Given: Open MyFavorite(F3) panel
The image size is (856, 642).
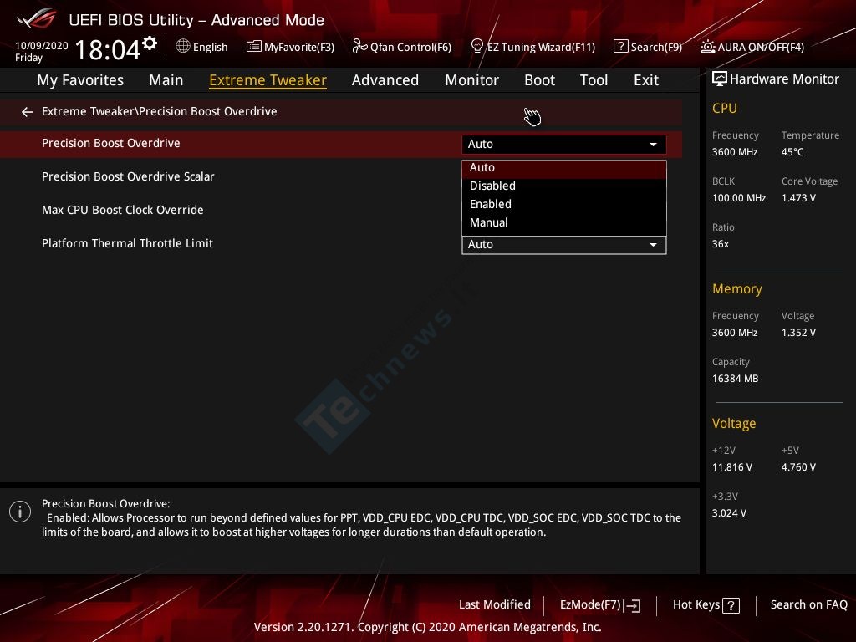Looking at the screenshot, I should (299, 47).
